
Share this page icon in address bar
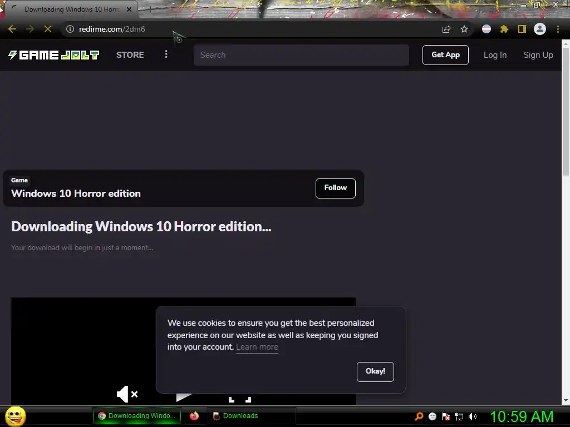point(446,29)
